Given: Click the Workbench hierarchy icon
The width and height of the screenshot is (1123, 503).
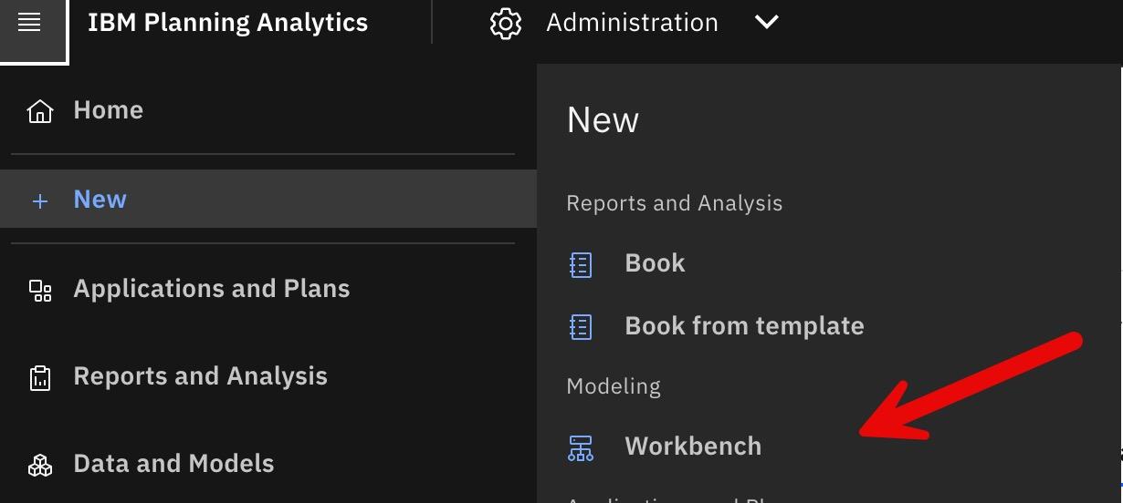Looking at the screenshot, I should [x=581, y=447].
